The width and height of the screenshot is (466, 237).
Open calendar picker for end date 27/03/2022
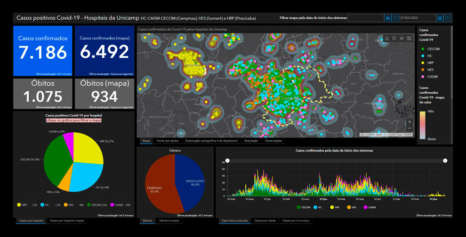[440, 18]
